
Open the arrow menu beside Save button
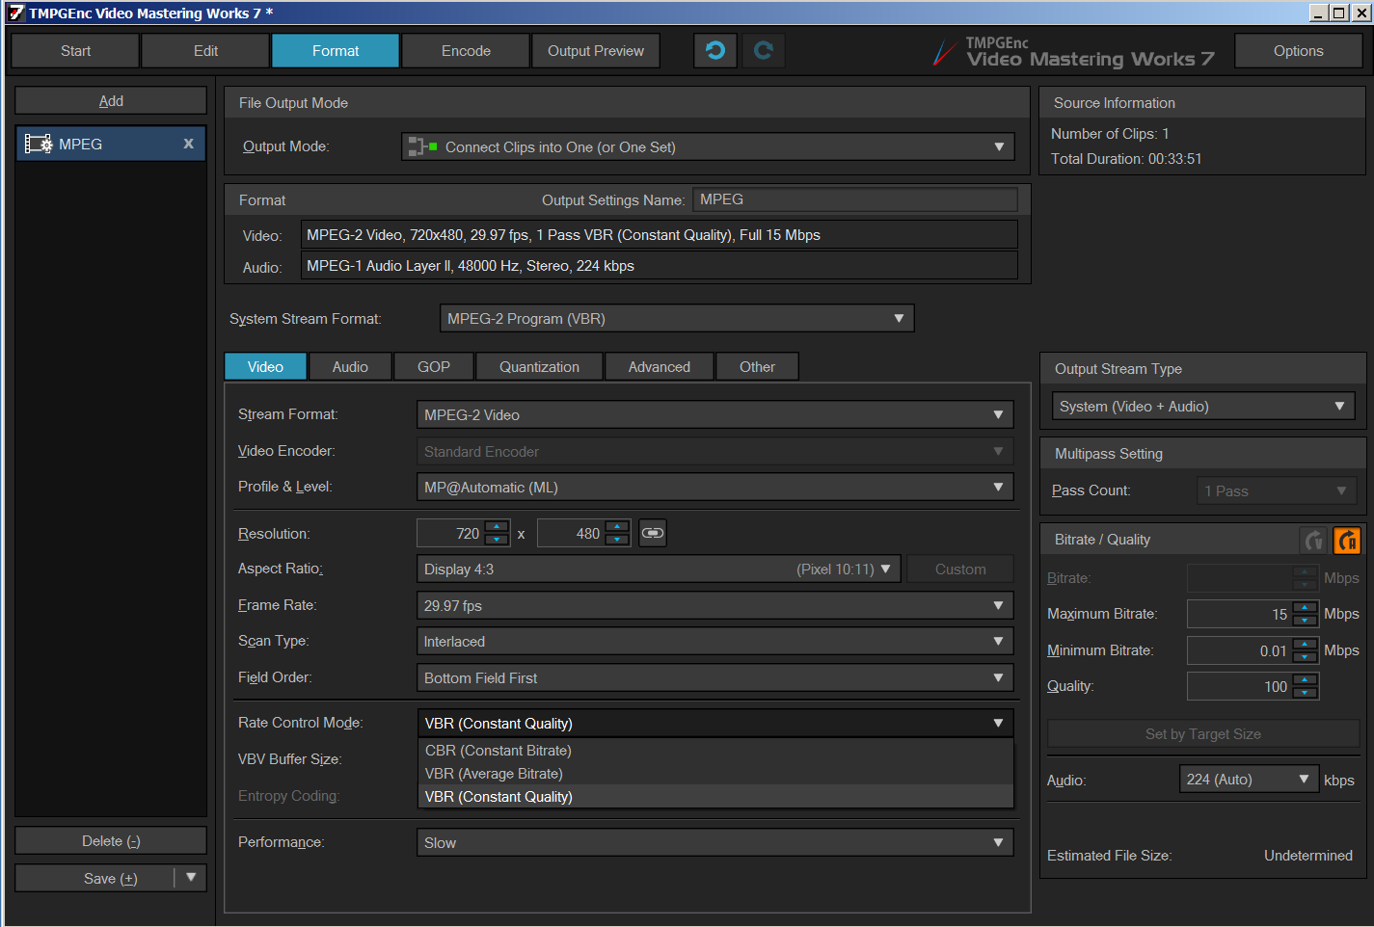point(191,878)
